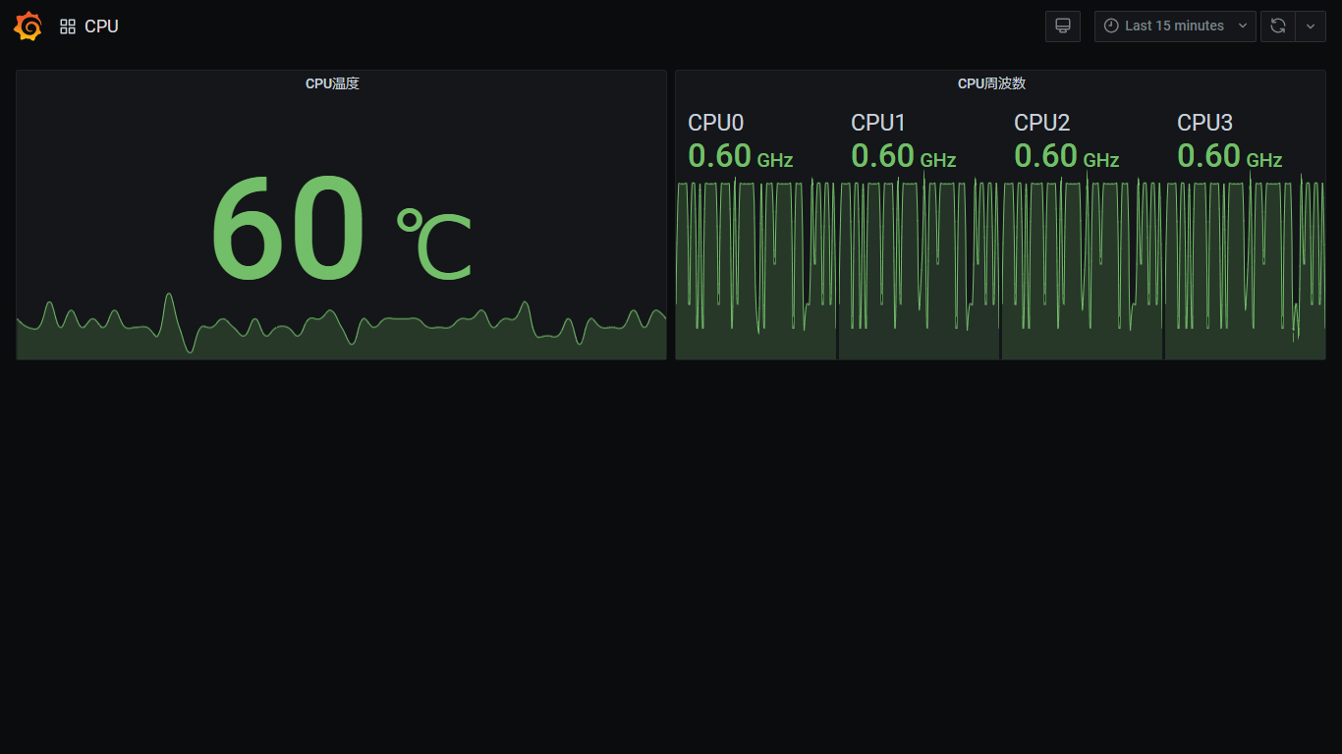Open the CPU温度 panel title menu
1342x754 pixels.
tap(332, 83)
